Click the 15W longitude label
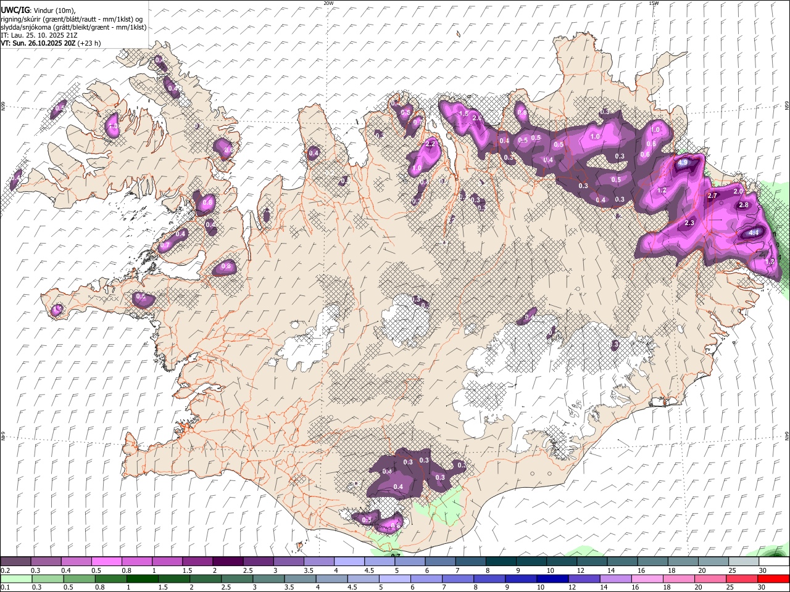The height and width of the screenshot is (592, 790). 654,3
